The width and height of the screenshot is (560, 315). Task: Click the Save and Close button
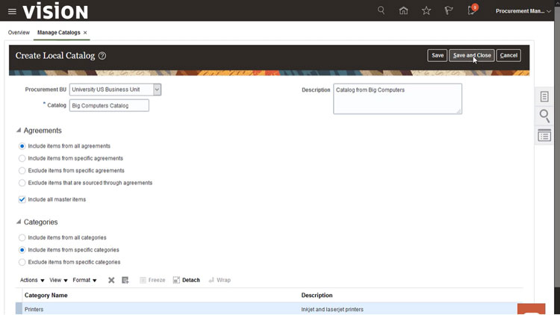coord(471,55)
